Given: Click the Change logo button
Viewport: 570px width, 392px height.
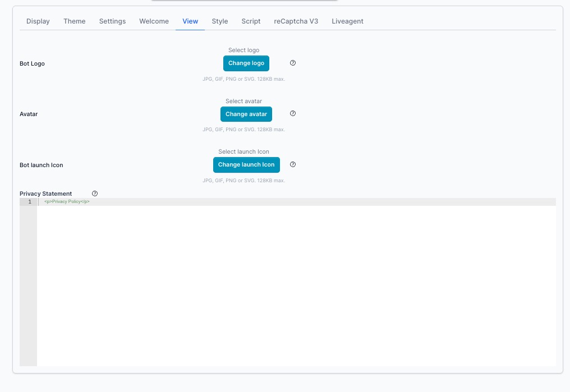Looking at the screenshot, I should 246,63.
